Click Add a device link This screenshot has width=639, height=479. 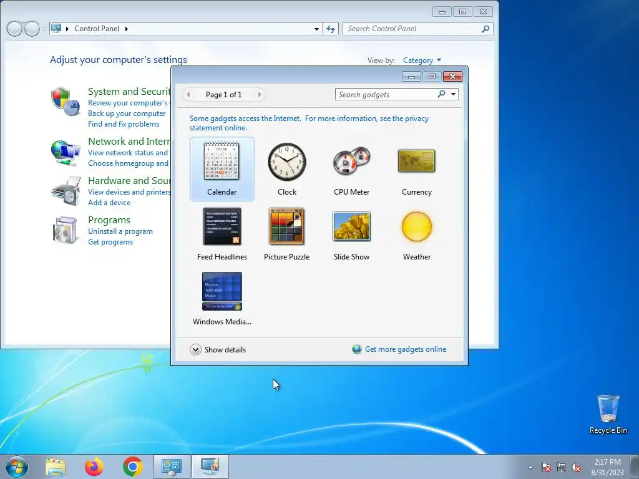[x=109, y=203]
